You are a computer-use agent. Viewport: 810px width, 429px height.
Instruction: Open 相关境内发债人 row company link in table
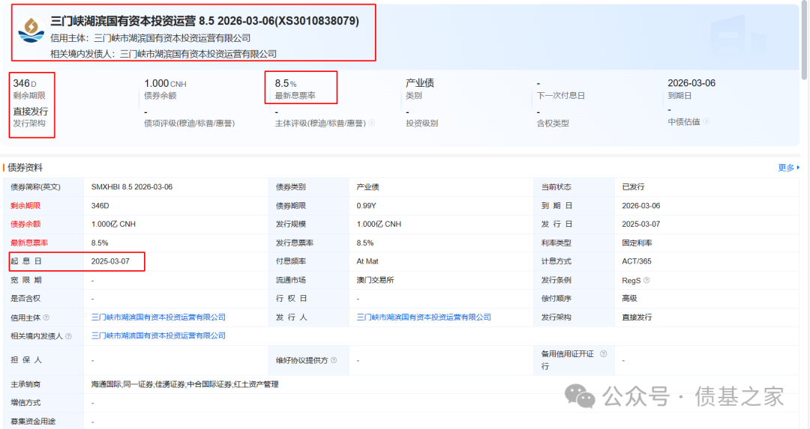tap(158, 335)
